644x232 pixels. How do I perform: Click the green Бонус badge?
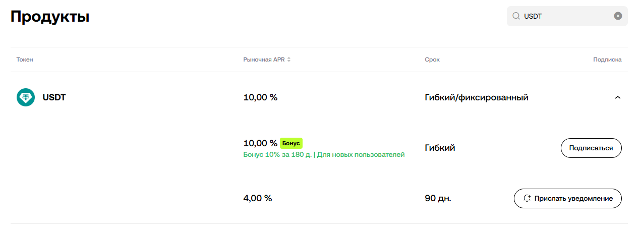[x=291, y=143]
